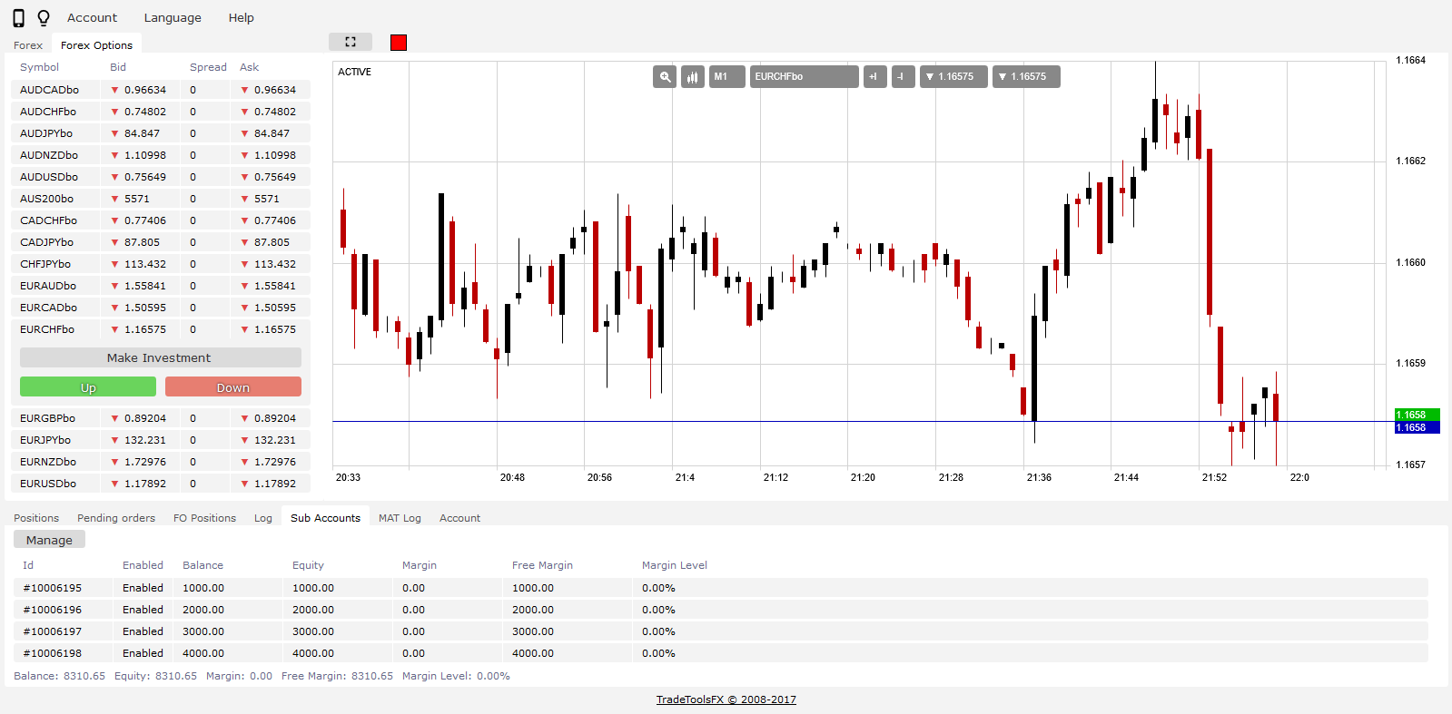Switch chart type with candlestick icon
Viewport: 1452px width, 714px height.
point(693,77)
